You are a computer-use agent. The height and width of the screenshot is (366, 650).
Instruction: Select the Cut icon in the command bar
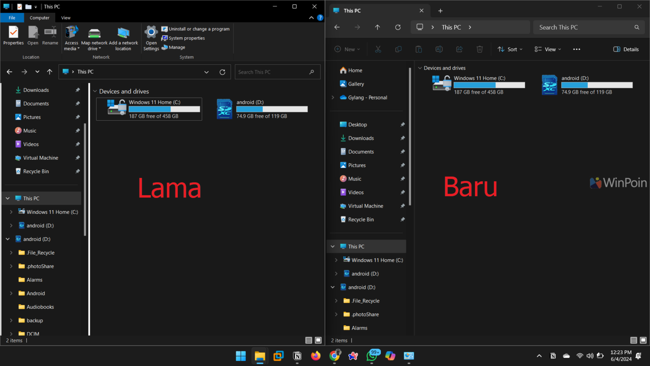pos(378,49)
